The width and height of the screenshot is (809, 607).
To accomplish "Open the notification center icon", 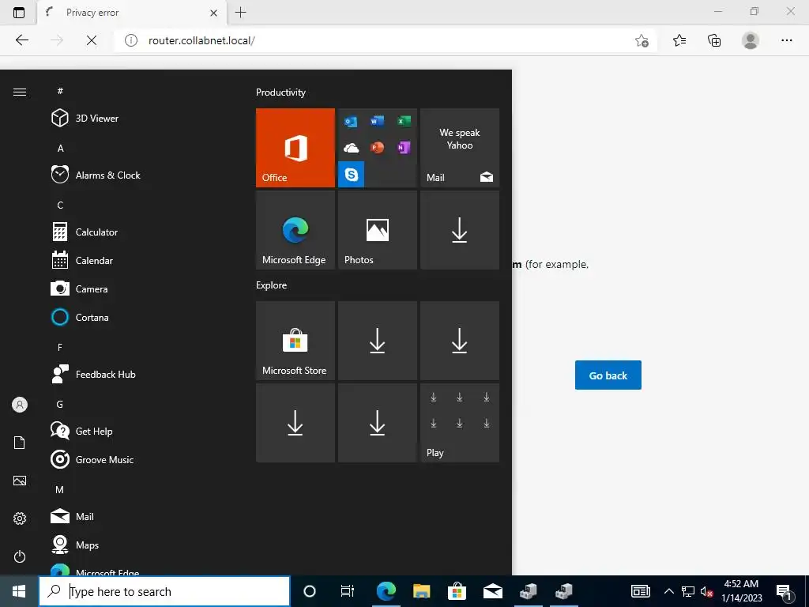I will [785, 591].
